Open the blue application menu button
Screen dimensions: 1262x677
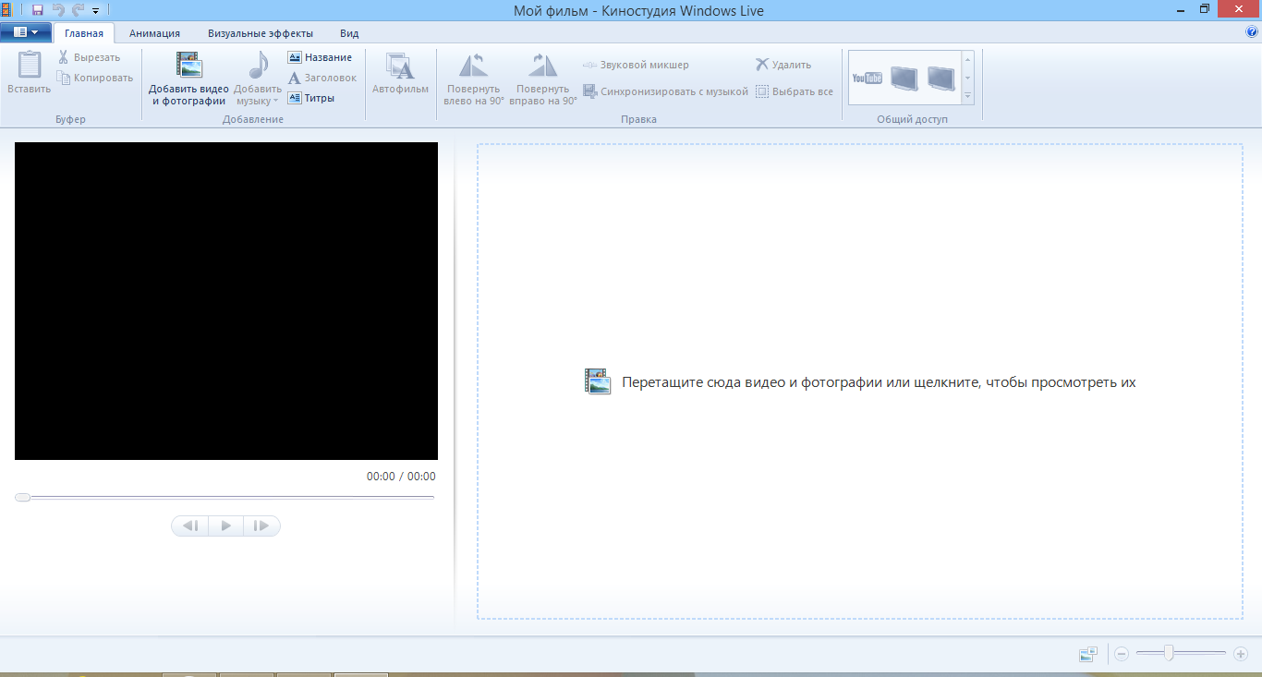(26, 32)
